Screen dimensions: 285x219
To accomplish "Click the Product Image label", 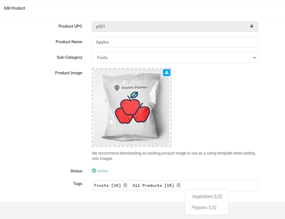I will pyautogui.click(x=69, y=73).
